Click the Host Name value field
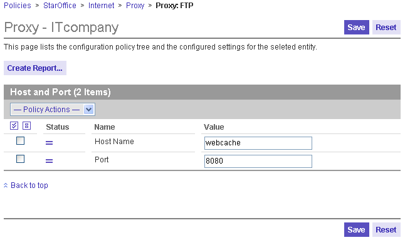 click(258, 143)
